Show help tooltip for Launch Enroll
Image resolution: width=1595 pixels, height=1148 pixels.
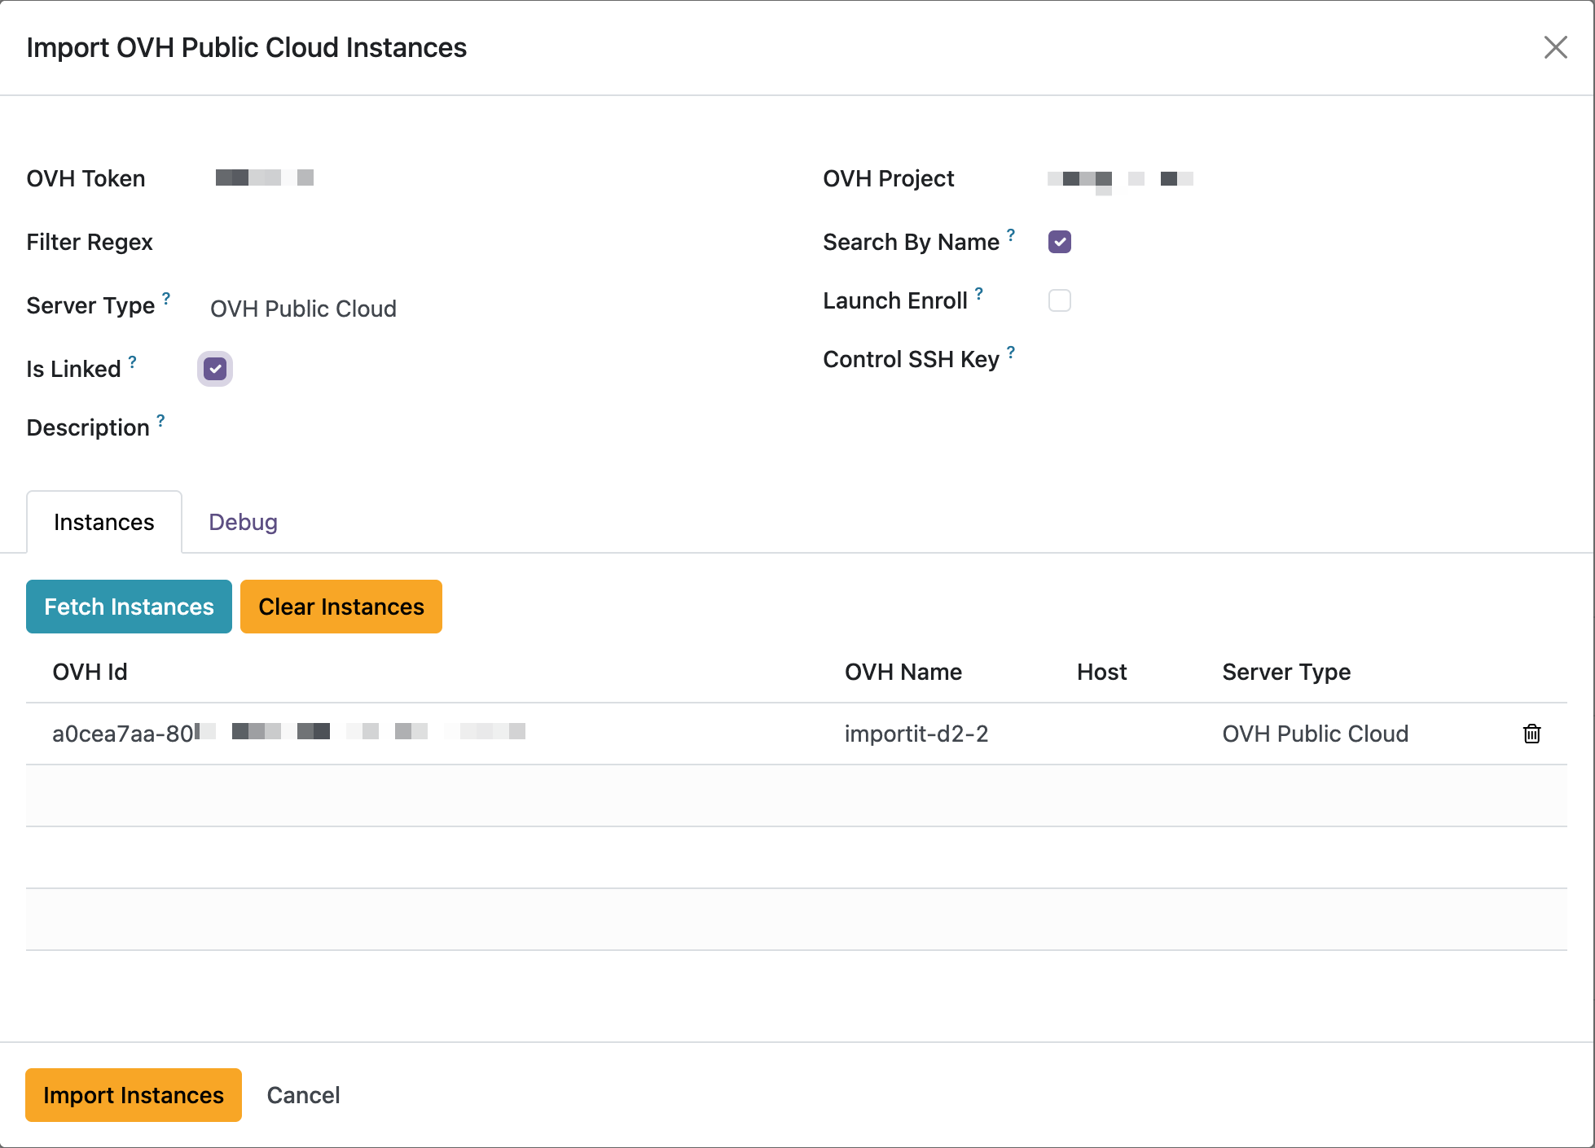pyautogui.click(x=979, y=293)
